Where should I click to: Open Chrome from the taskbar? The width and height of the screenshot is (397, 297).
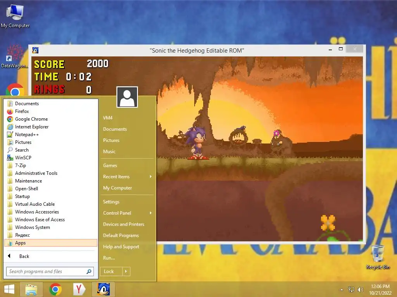[55, 289]
